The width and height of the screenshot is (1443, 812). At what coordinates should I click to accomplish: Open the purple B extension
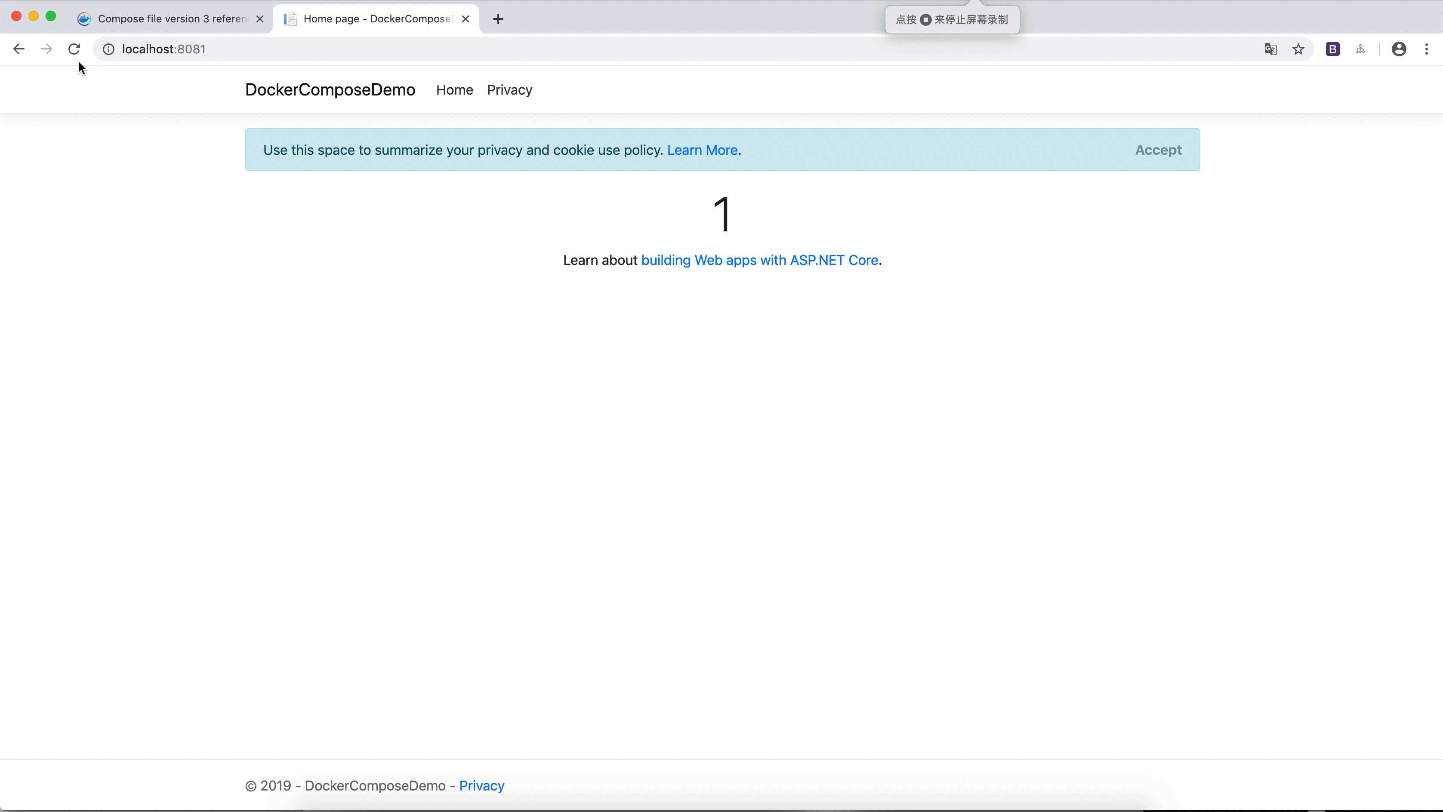point(1333,49)
